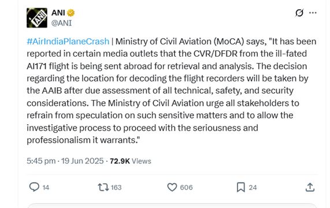Click the 5:45 pm timestamp
The image size is (330, 208).
coord(41,161)
